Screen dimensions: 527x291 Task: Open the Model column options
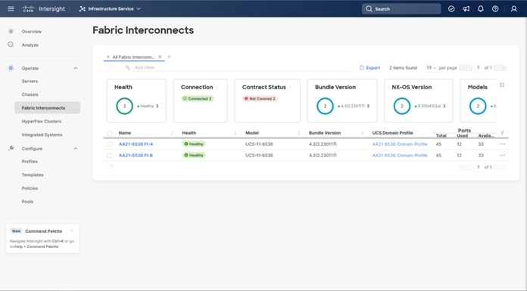point(299,133)
